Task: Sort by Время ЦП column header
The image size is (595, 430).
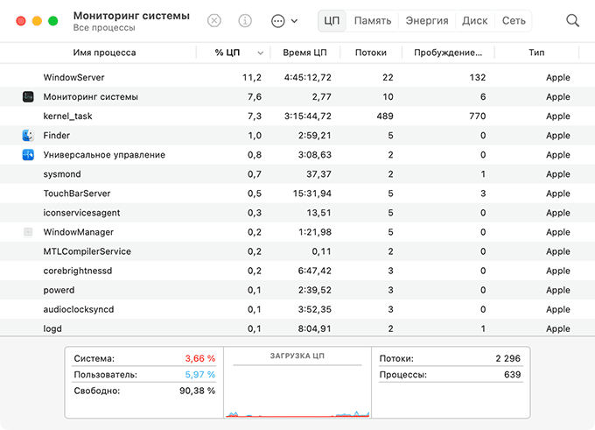Action: (304, 53)
